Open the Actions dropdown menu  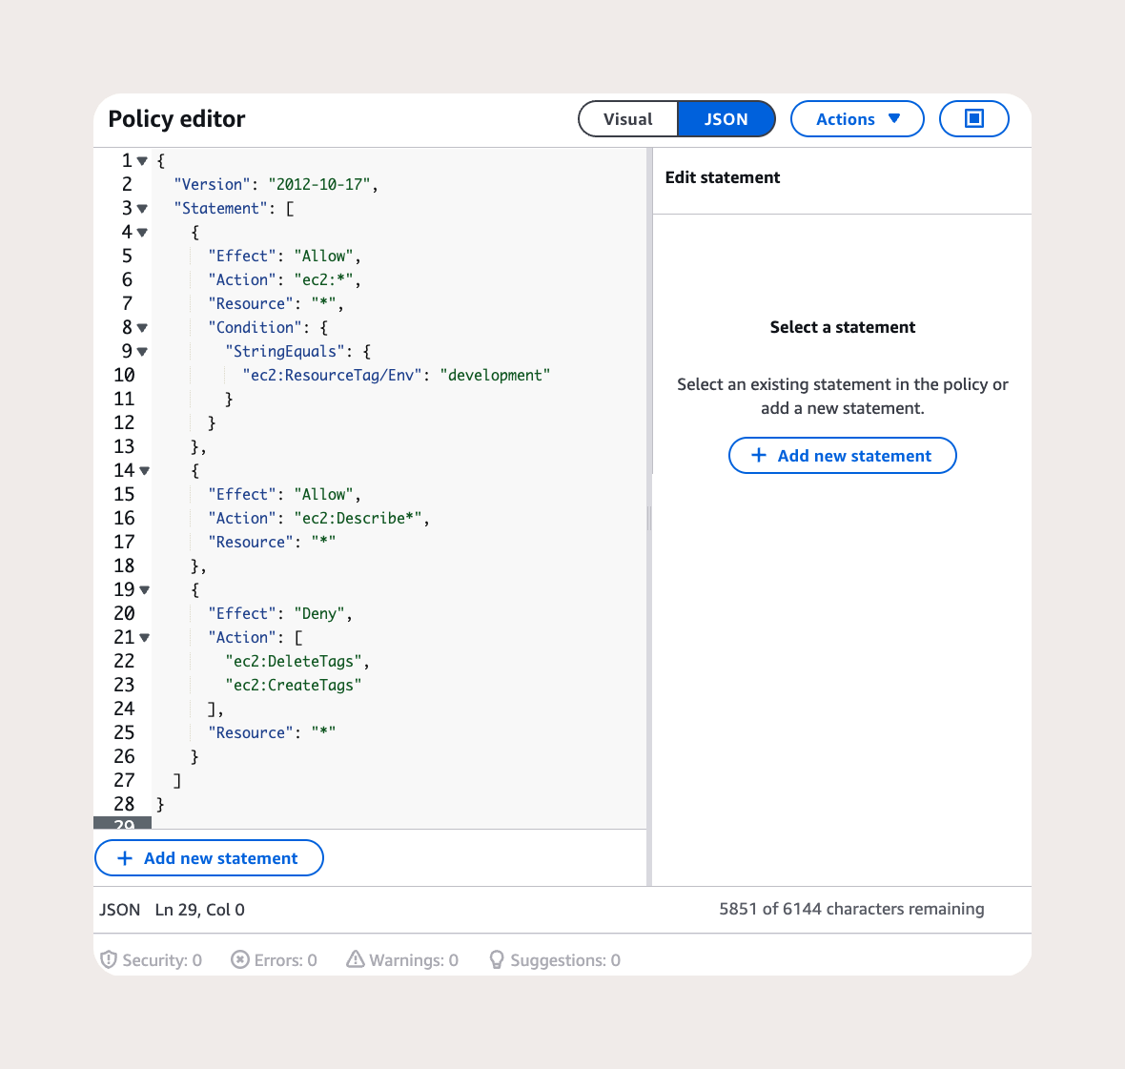pos(857,119)
